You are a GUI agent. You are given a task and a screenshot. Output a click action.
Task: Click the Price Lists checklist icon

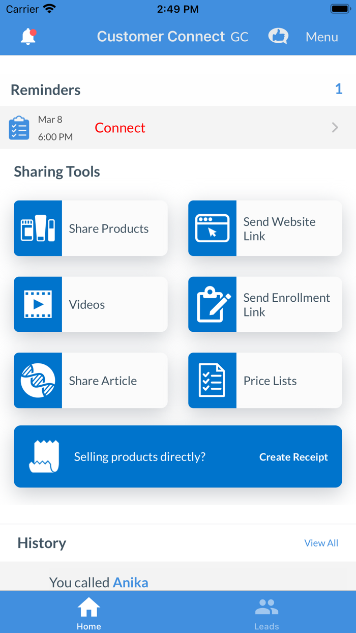[212, 381]
